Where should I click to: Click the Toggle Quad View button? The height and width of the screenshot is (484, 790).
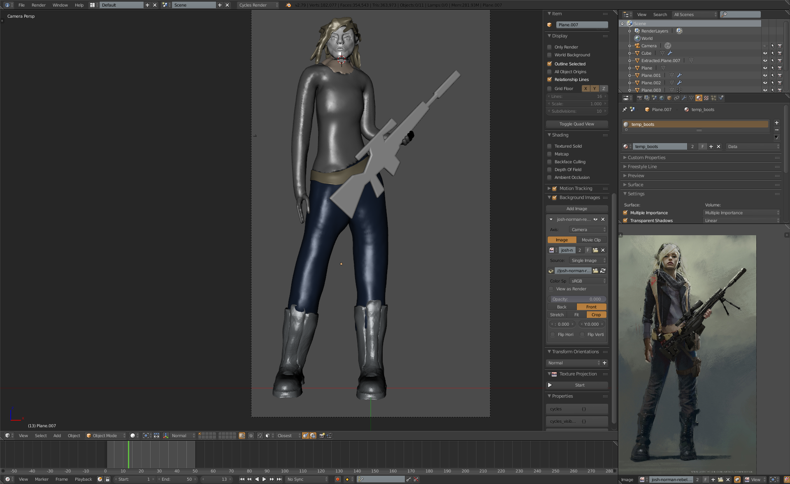click(576, 124)
